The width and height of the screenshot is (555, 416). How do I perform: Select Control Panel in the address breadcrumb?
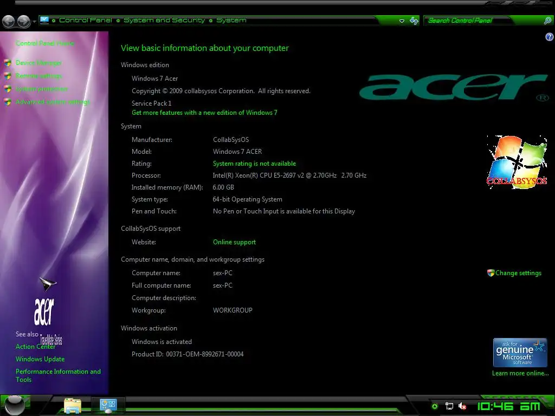(x=85, y=20)
